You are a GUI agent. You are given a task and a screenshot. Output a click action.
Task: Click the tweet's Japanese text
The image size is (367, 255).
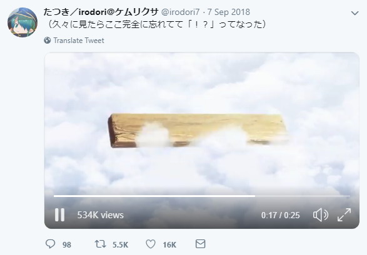point(156,24)
